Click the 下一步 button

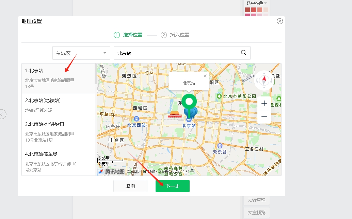tap(173, 186)
